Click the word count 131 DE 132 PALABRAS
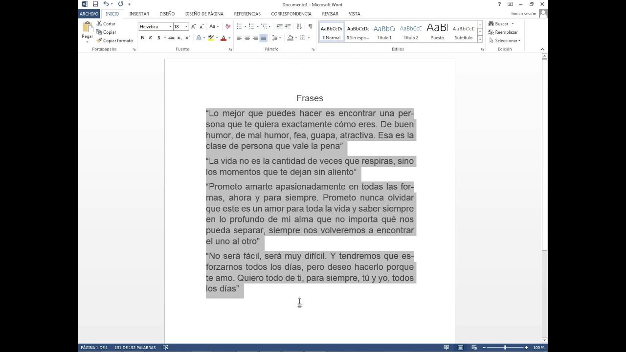This screenshot has height=352, width=626. 135,348
